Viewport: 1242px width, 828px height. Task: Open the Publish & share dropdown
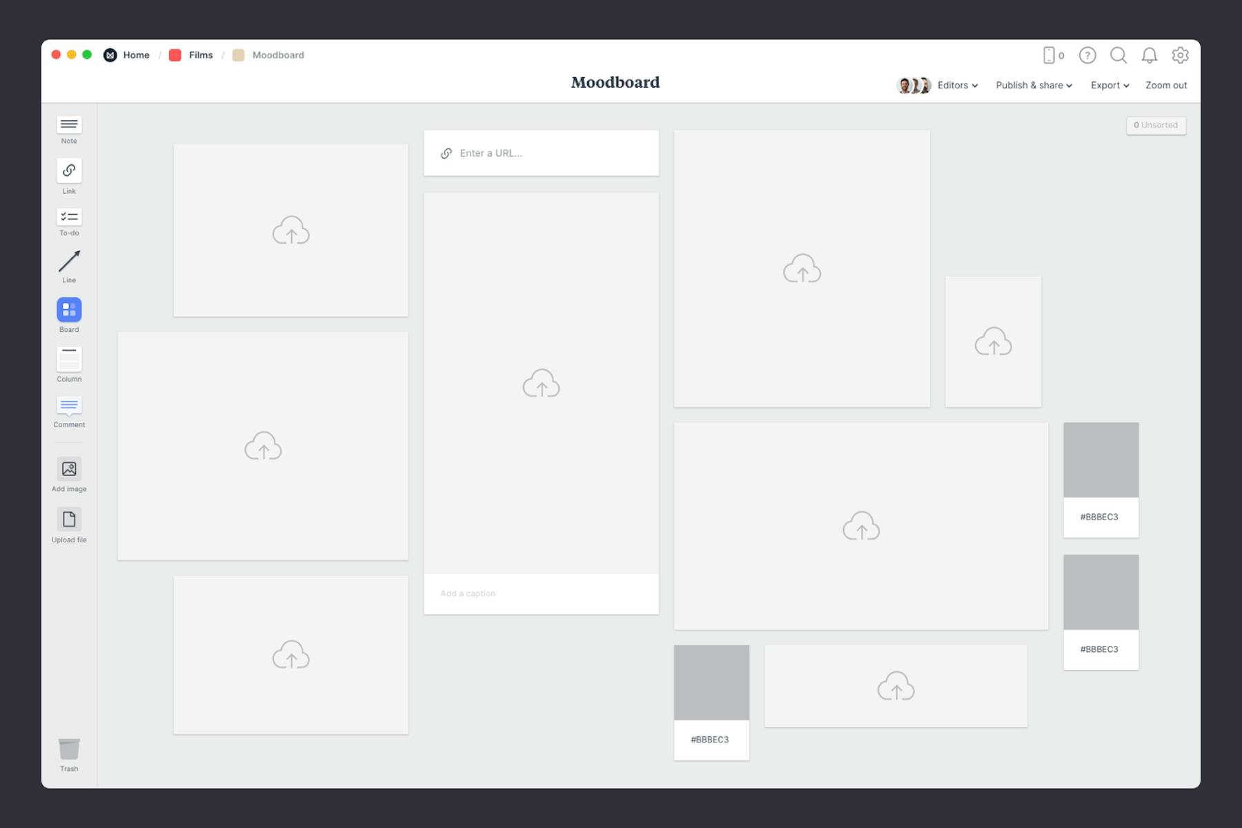coord(1034,85)
